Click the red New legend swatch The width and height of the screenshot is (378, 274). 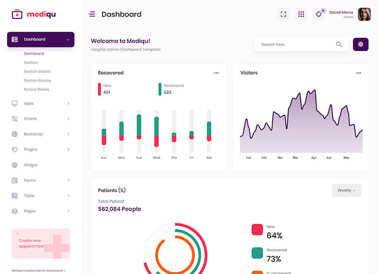tap(257, 230)
